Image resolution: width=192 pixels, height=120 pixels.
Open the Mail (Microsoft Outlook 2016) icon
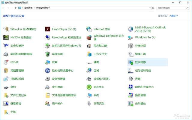(x=130, y=29)
